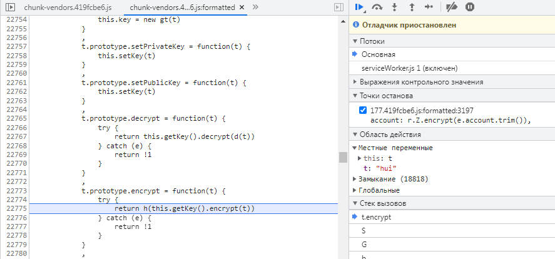Step into next function call
This screenshot has width=555, height=259.
[x=395, y=7]
